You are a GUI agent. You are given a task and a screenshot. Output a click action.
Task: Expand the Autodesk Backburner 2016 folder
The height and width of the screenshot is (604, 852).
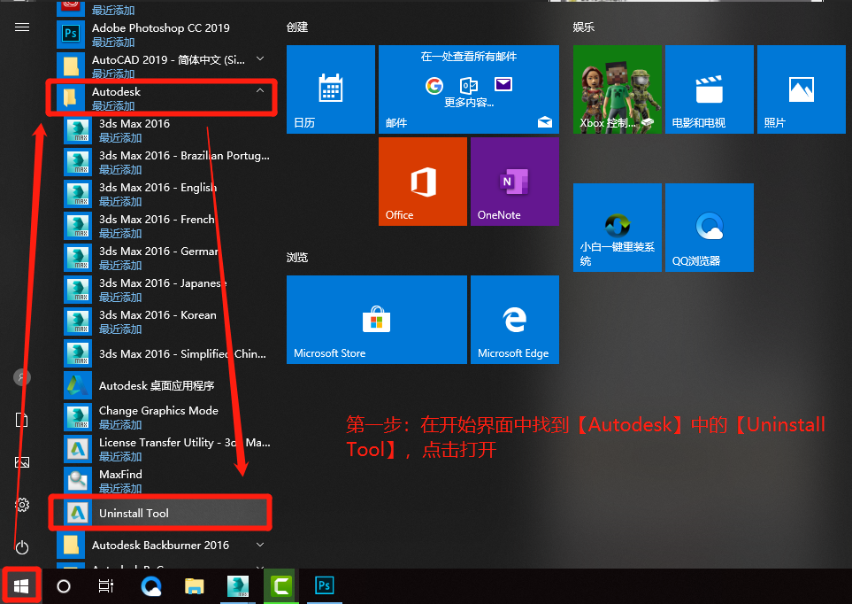click(x=163, y=546)
